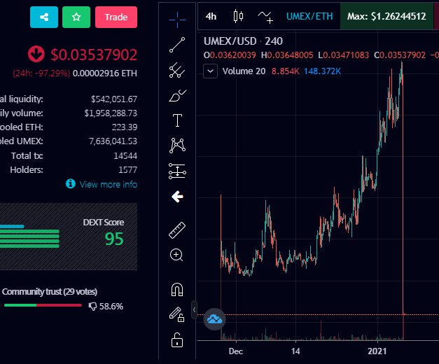Viewport: 439px width, 364px height.
Task: Select the zoom in tool
Action: [176, 255]
